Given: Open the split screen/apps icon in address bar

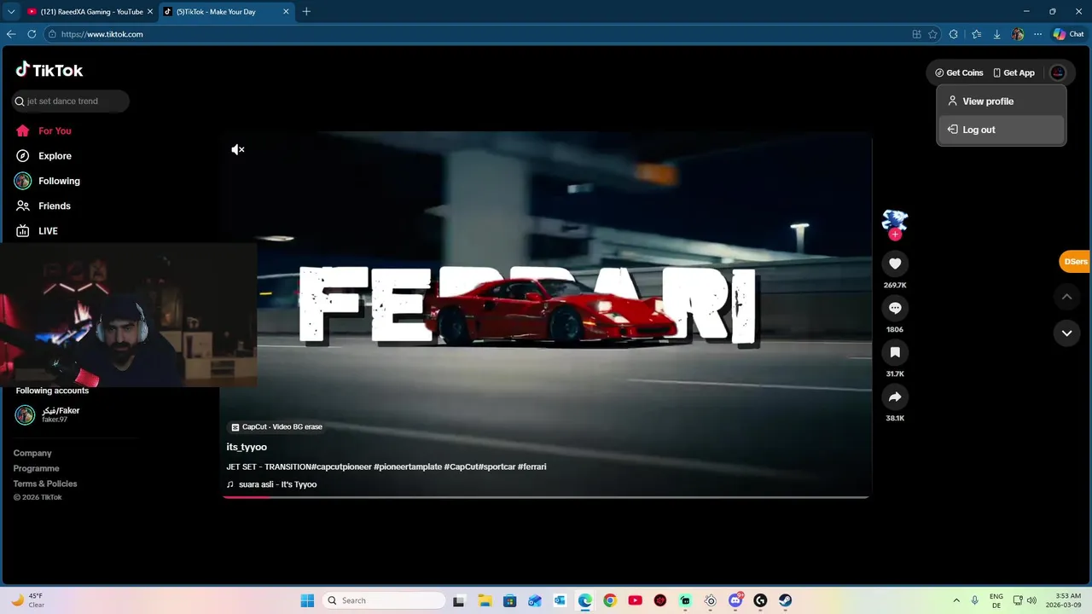Looking at the screenshot, I should 916,34.
